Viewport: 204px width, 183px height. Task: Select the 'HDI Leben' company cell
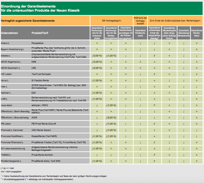point(6,74)
